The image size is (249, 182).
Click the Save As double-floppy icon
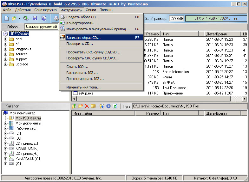tap(44, 18)
